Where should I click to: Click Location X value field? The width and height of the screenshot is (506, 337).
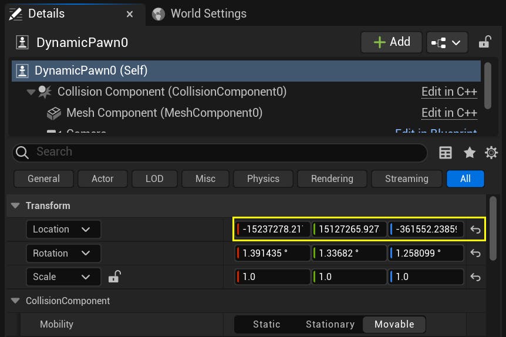tap(272, 229)
